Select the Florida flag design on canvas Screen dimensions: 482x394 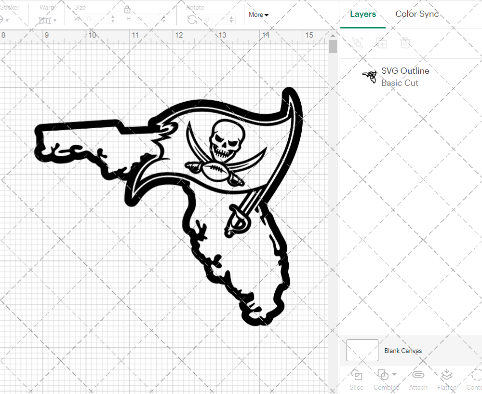click(x=169, y=206)
